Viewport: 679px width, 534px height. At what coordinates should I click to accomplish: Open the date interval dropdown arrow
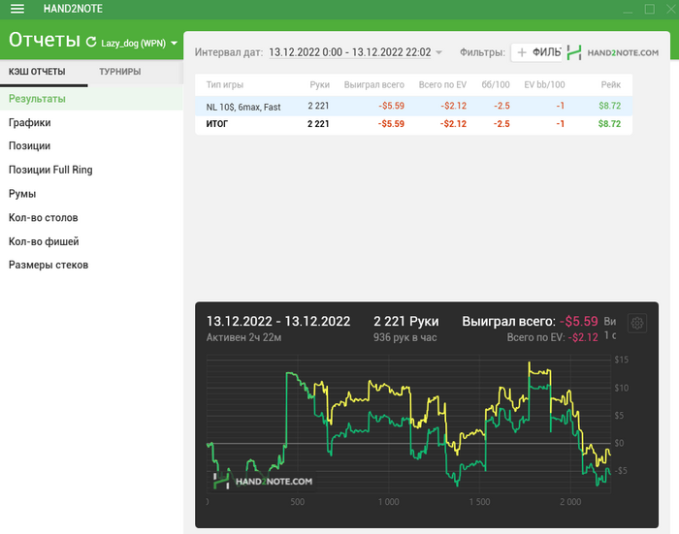coord(438,52)
